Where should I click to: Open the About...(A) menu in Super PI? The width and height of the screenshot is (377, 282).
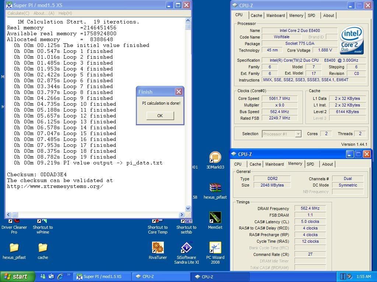click(x=44, y=13)
